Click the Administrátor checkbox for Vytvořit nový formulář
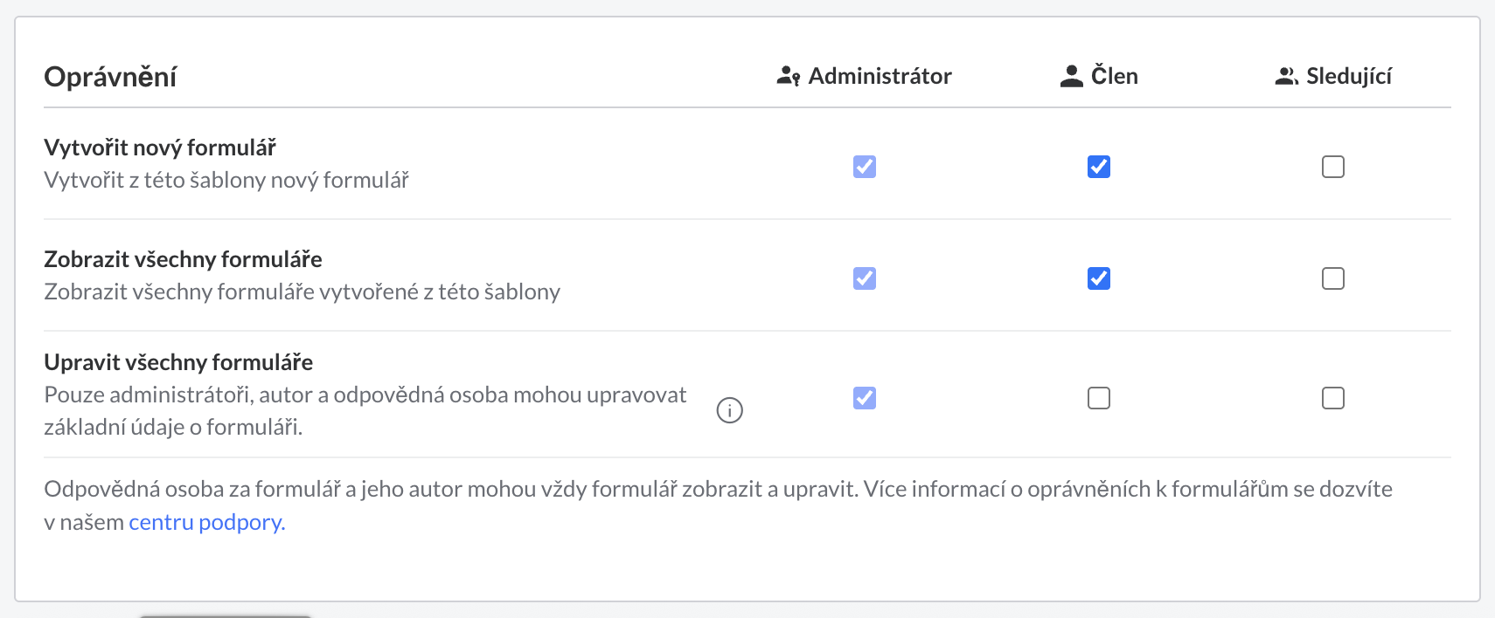 click(864, 166)
